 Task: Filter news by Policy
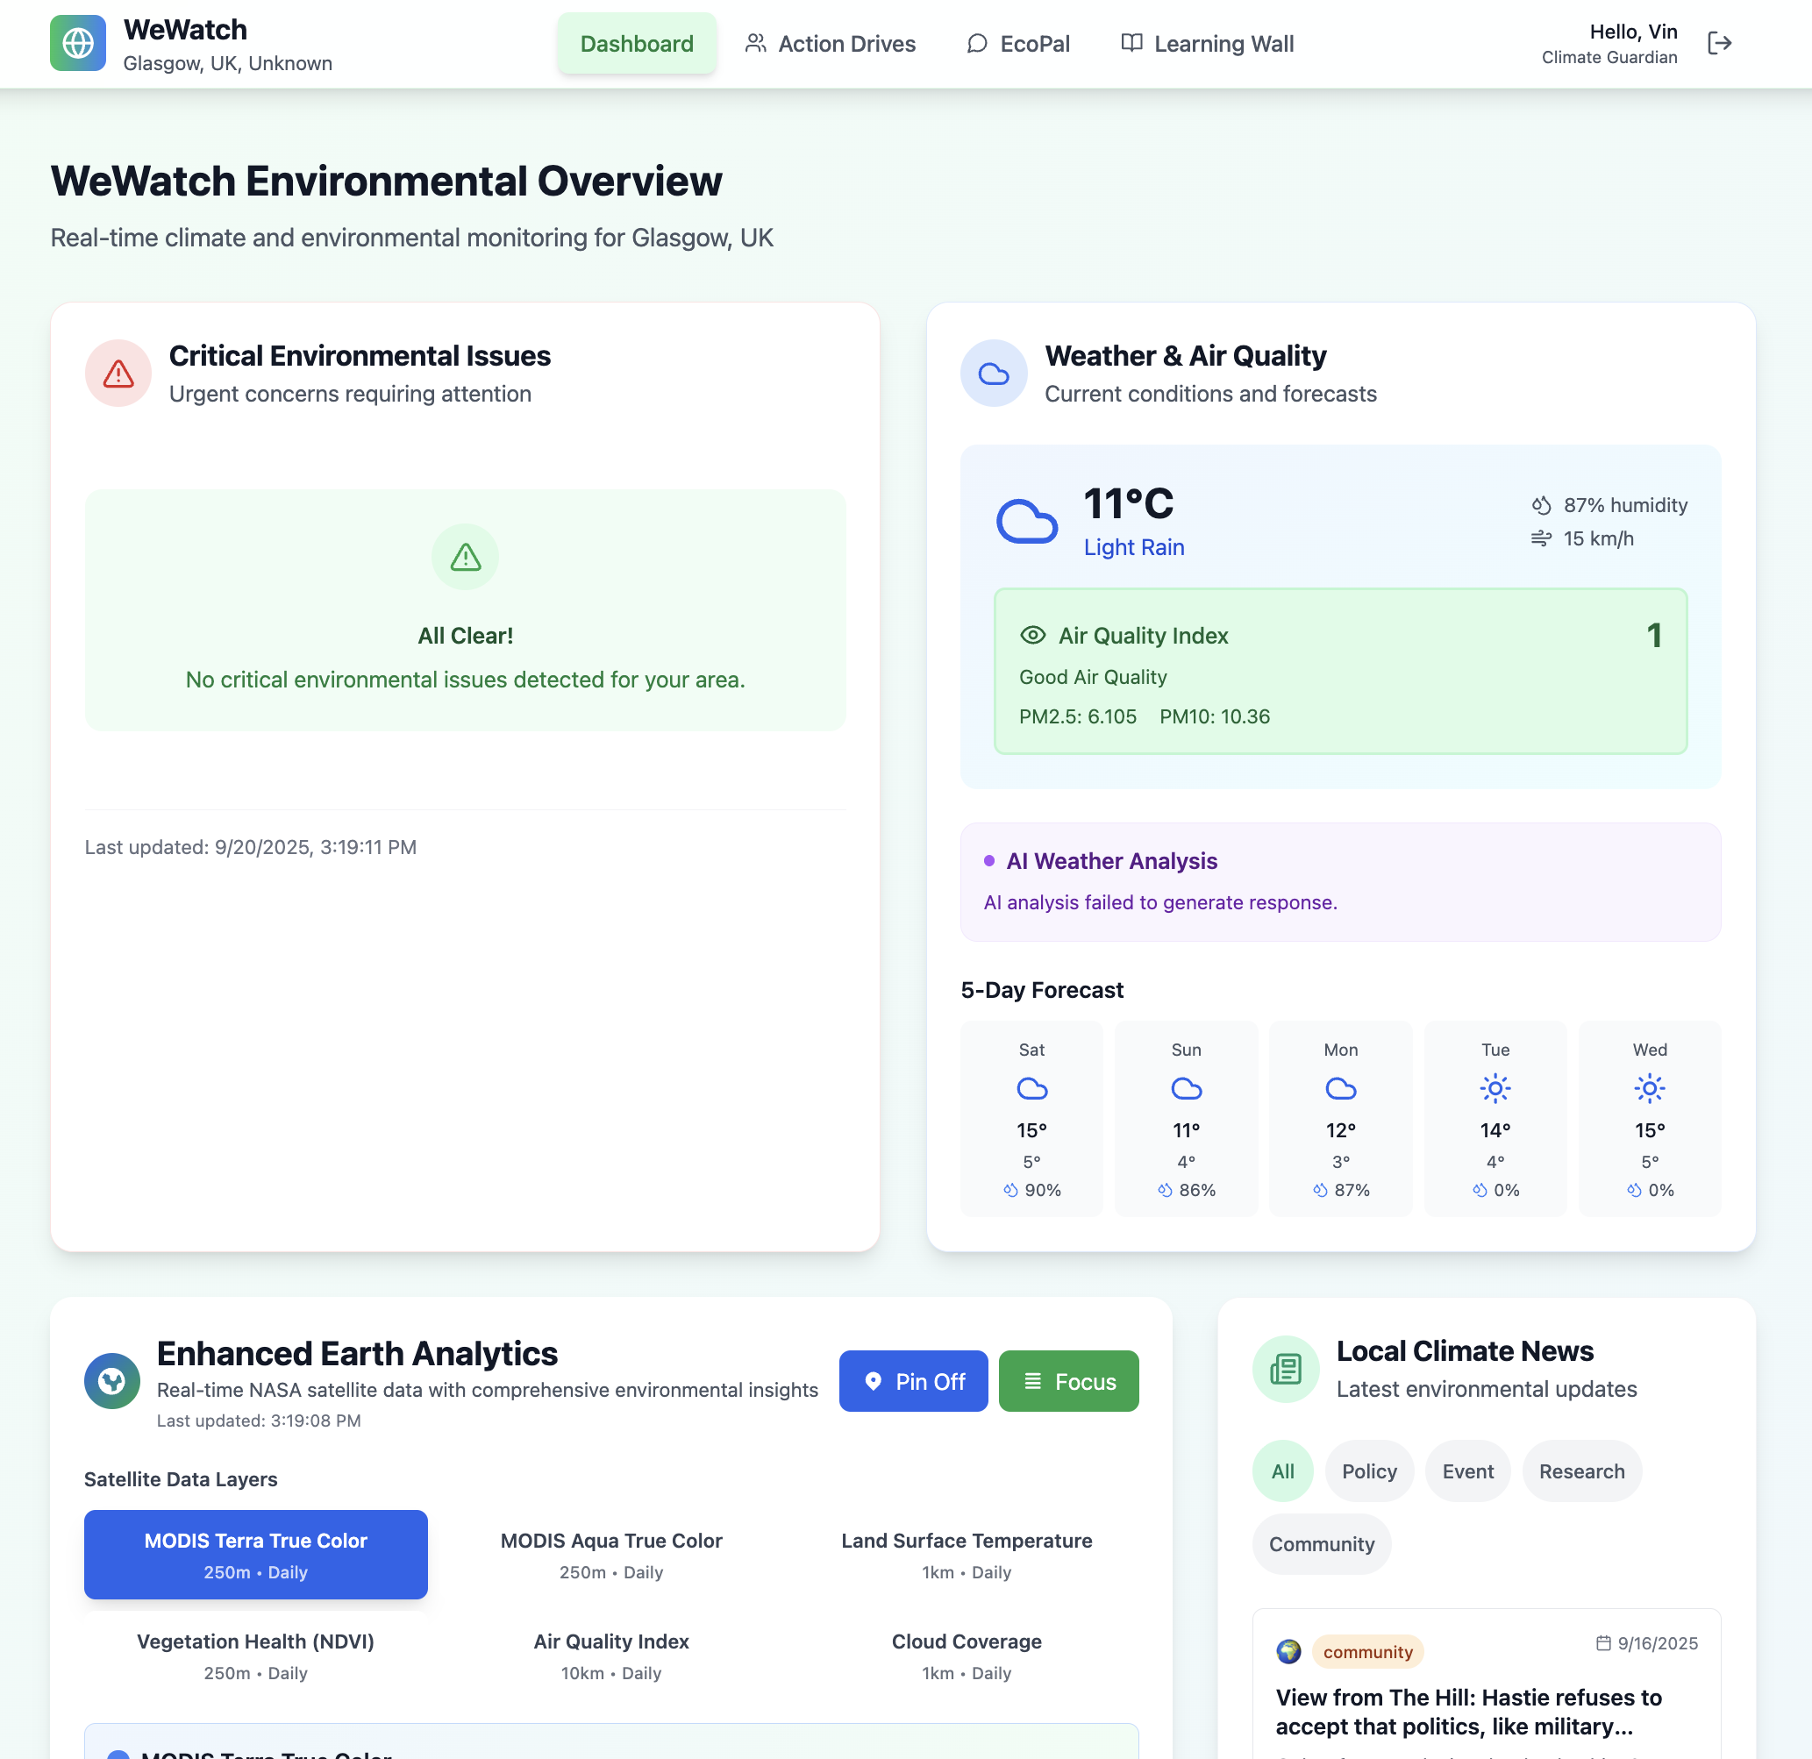(1368, 1471)
